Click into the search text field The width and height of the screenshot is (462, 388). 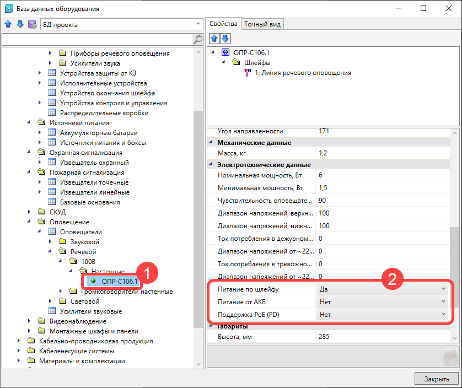click(96, 39)
